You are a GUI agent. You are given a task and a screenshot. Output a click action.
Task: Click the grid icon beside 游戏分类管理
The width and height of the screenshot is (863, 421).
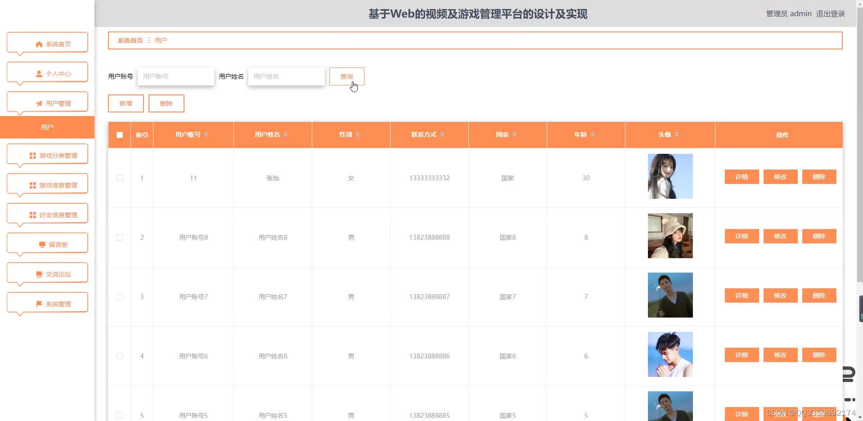click(33, 156)
